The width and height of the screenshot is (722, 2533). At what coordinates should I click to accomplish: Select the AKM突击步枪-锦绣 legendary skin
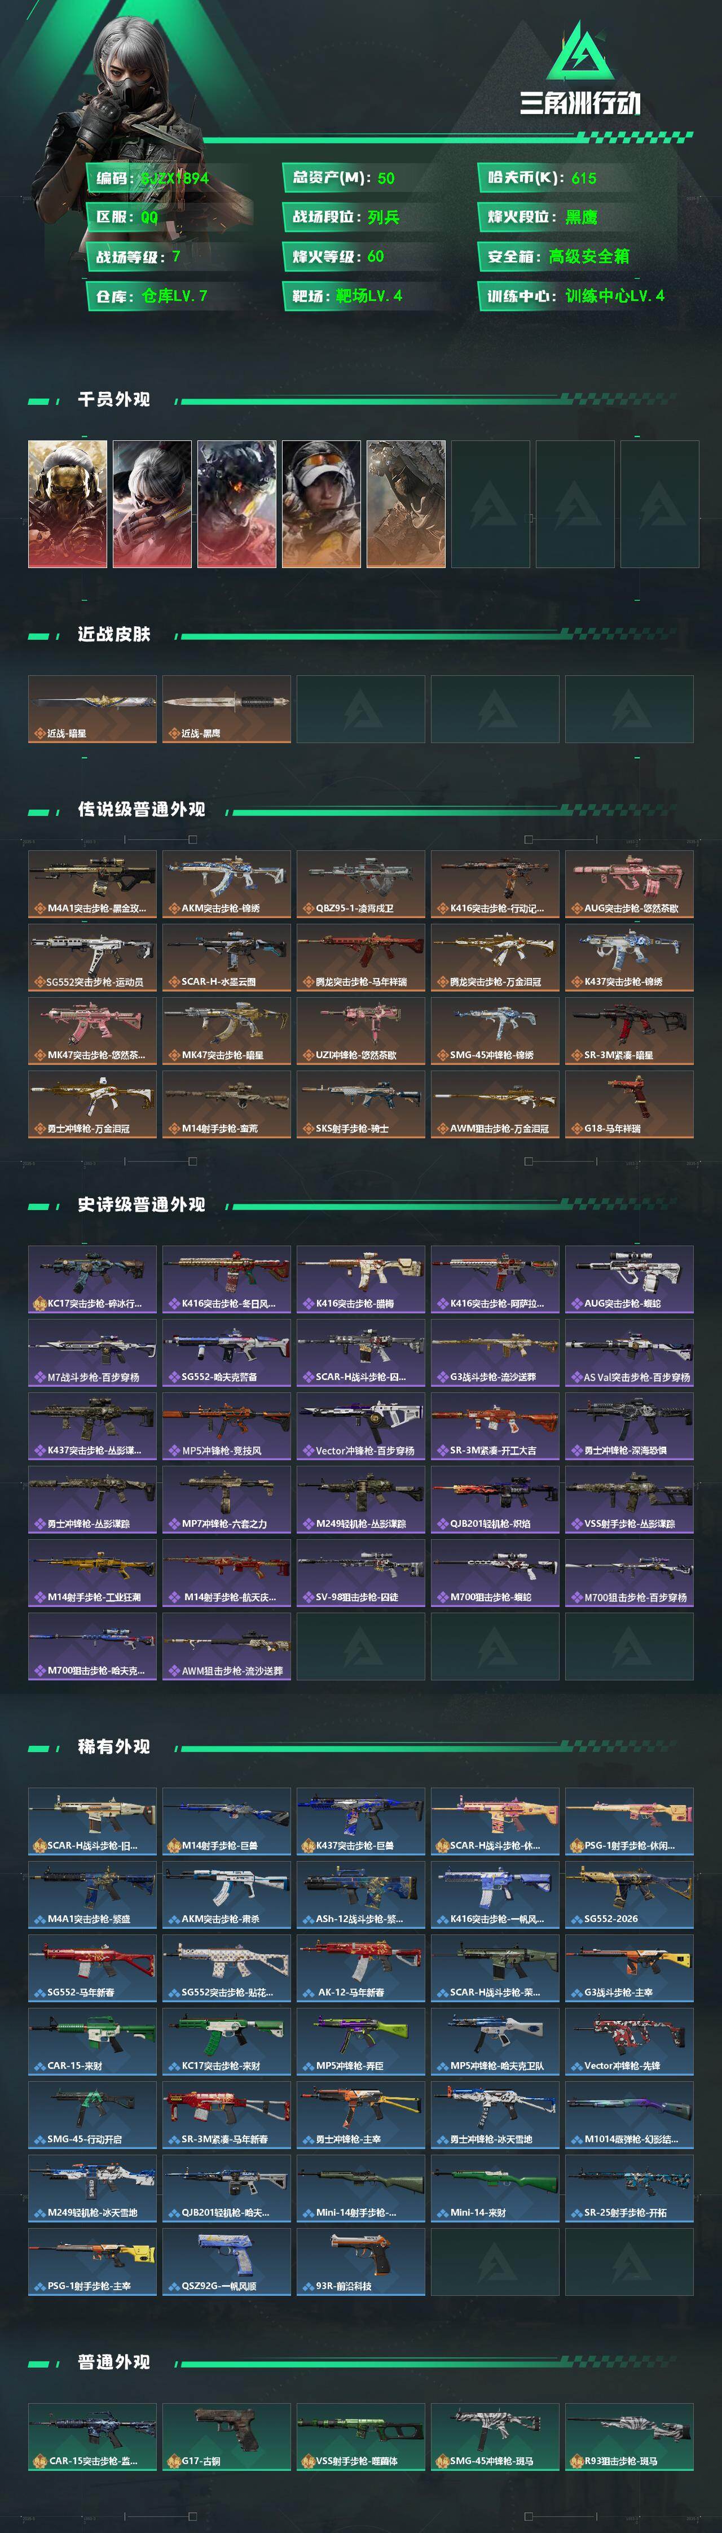pos(226,884)
